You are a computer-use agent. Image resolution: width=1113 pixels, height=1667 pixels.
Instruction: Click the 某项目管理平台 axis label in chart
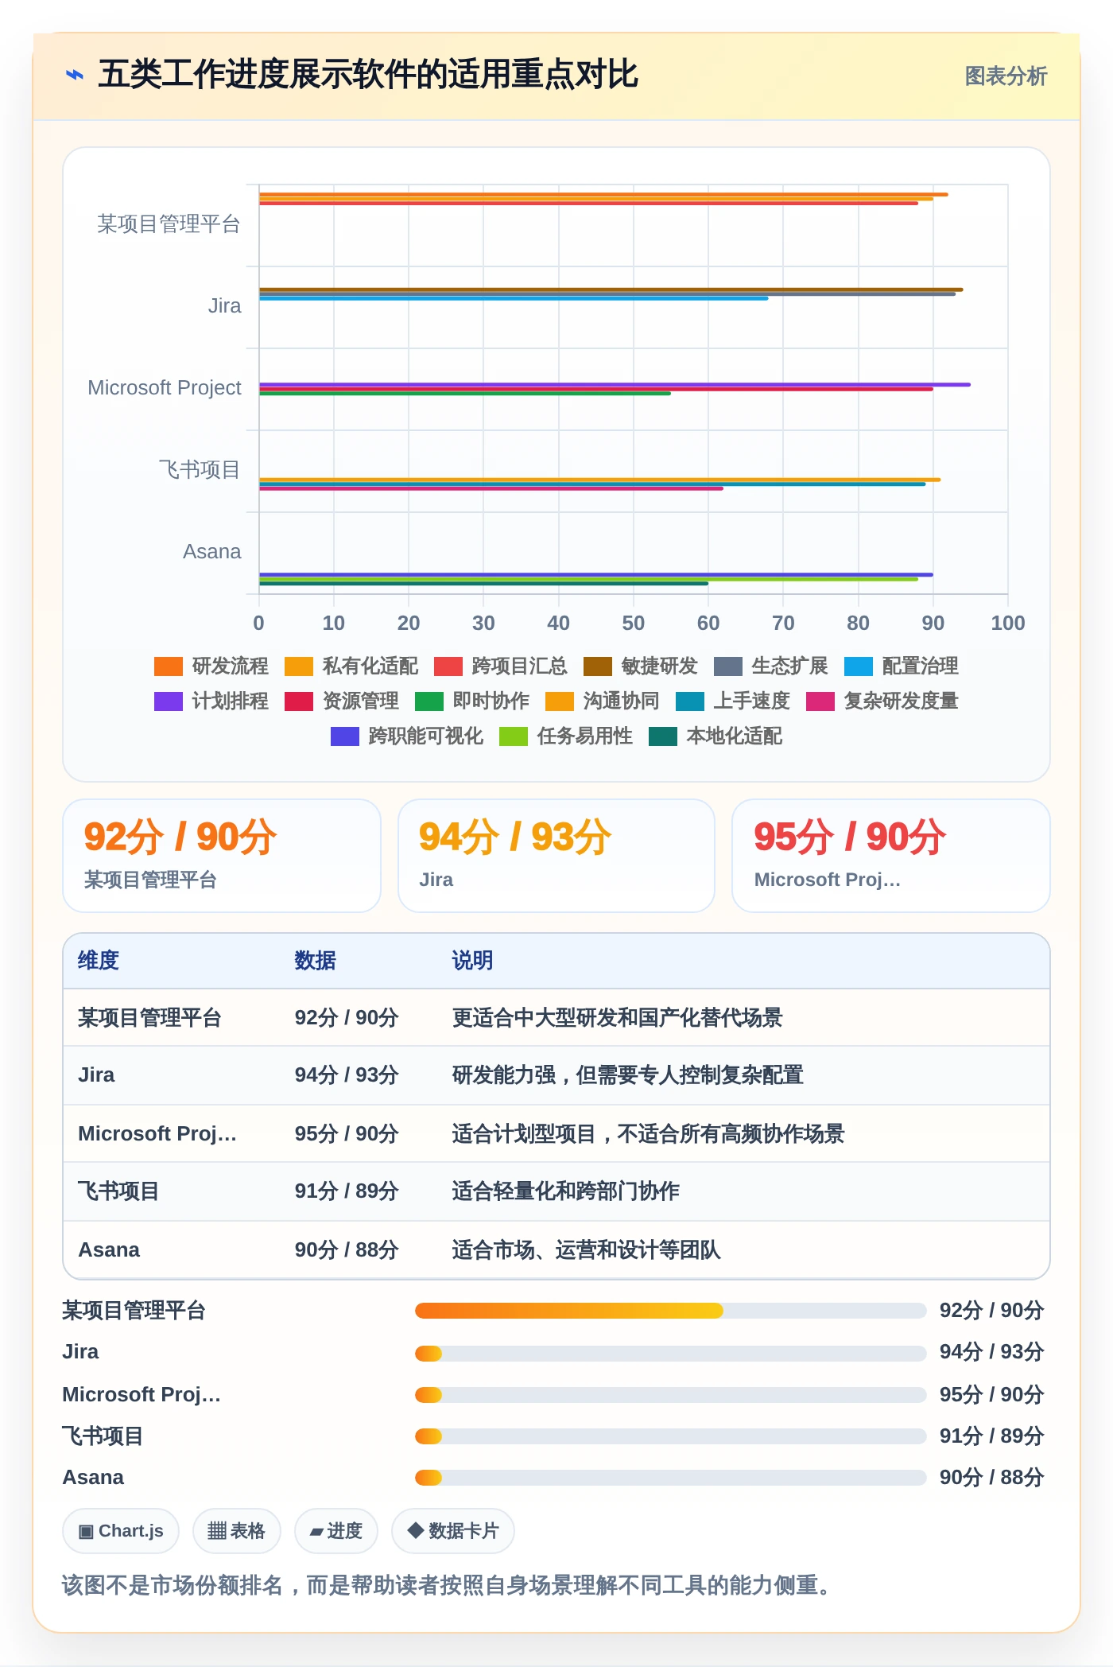tap(169, 224)
